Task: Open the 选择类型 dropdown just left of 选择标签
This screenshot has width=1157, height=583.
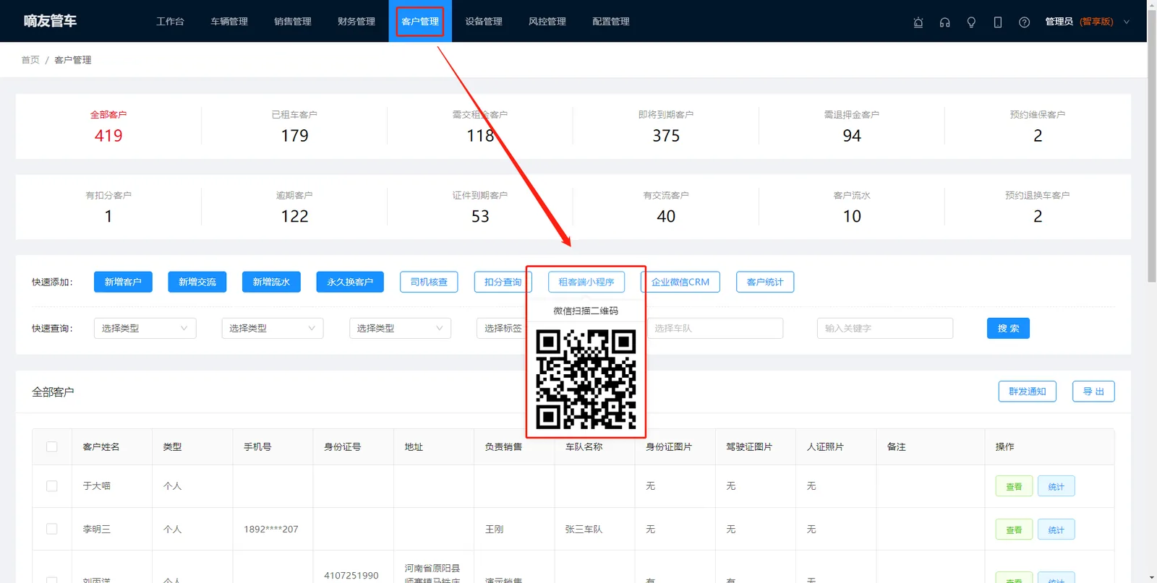Action: (400, 328)
